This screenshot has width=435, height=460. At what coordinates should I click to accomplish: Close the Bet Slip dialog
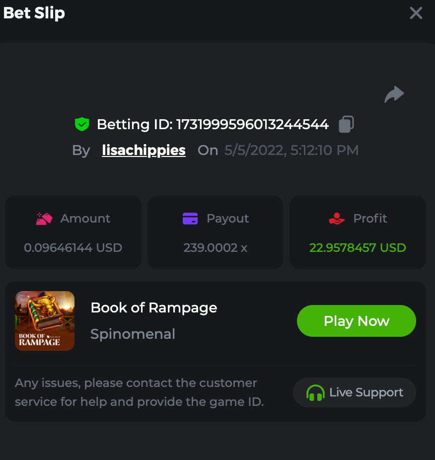point(416,13)
